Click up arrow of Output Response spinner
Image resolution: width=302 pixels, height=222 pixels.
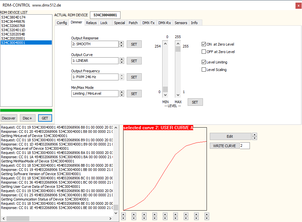(x=122, y=42)
